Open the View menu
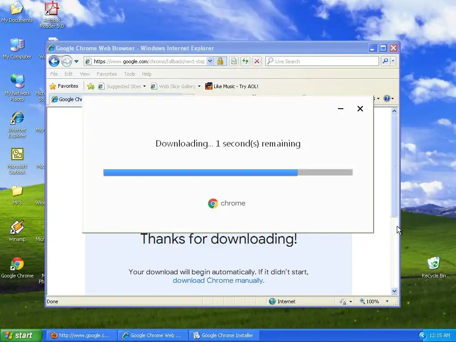This screenshot has height=342, width=456. 85,74
